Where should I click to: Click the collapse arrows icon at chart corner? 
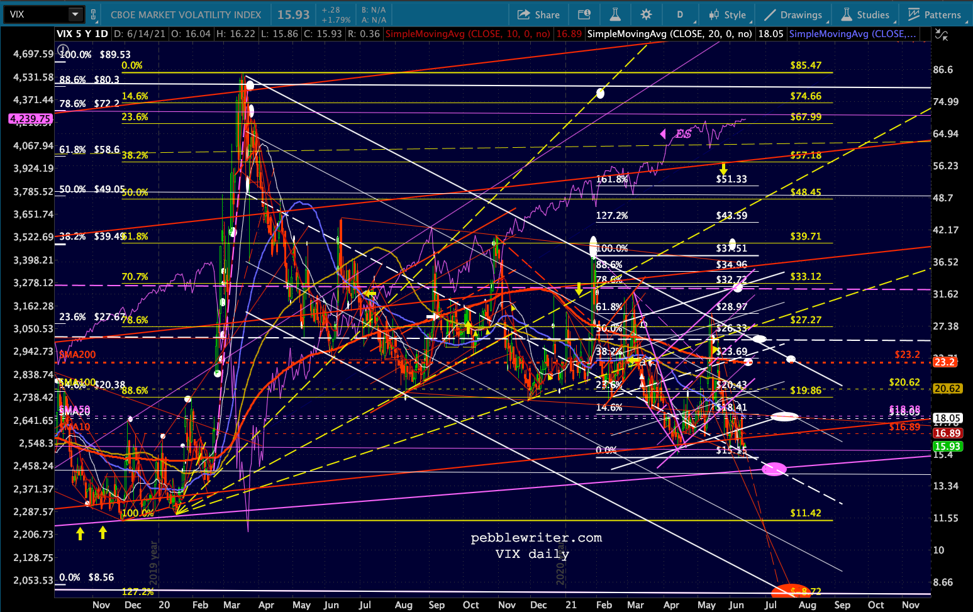(942, 36)
